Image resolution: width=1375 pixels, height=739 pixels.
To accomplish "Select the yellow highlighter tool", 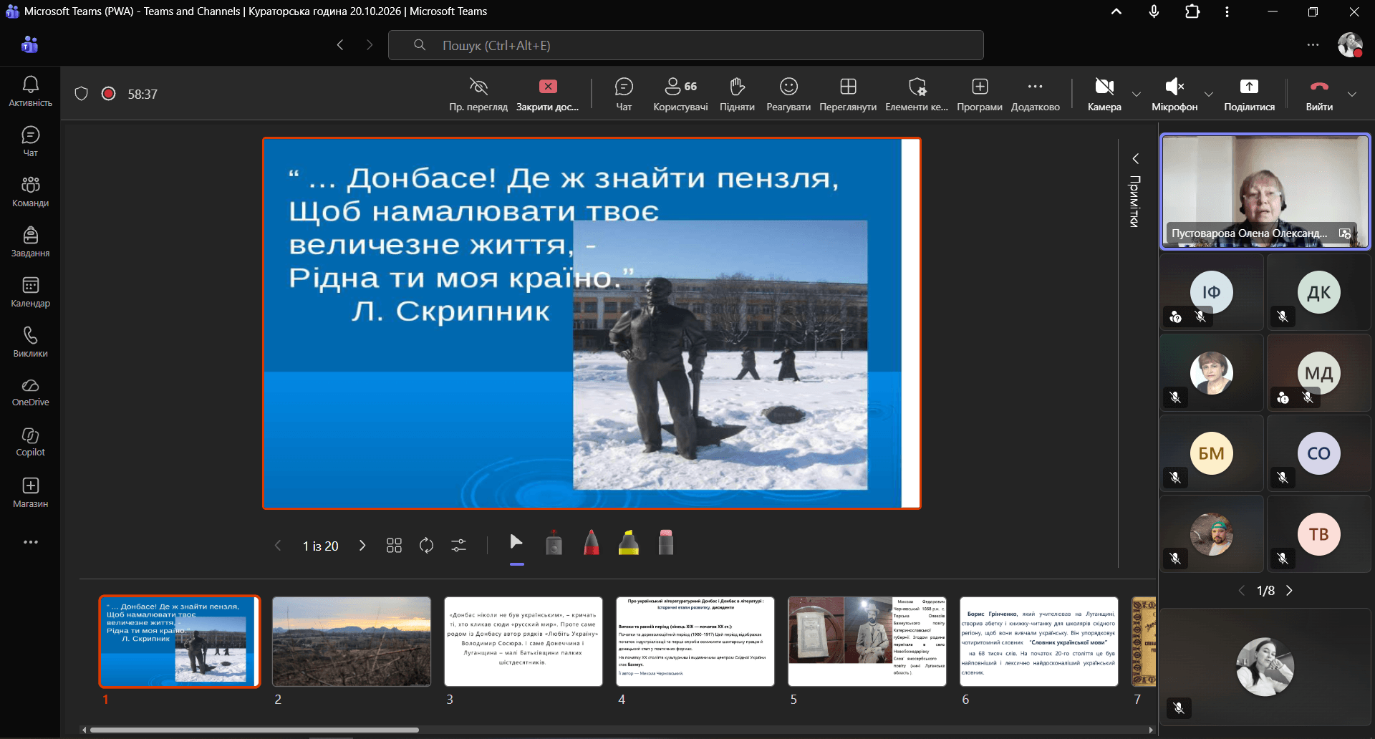I will tap(629, 543).
